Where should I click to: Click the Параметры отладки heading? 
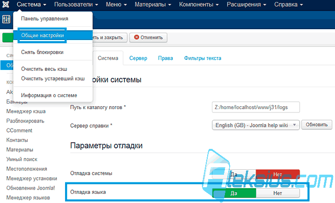[x=106, y=146]
